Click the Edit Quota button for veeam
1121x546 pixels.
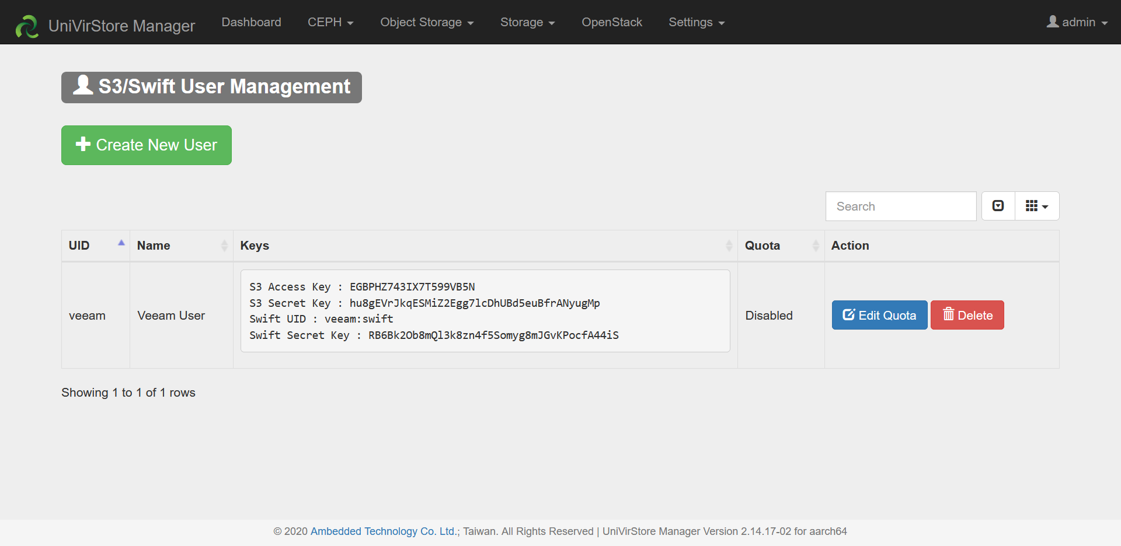[x=879, y=315]
